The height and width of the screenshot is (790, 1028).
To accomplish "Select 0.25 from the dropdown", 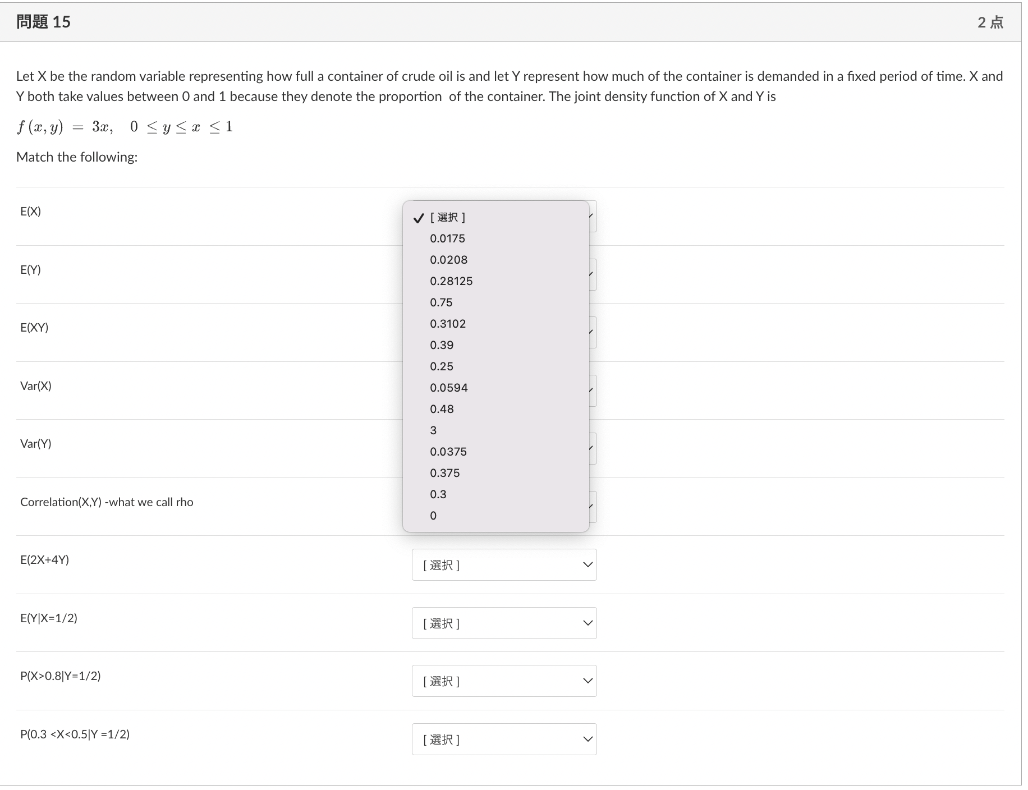I will [x=441, y=366].
